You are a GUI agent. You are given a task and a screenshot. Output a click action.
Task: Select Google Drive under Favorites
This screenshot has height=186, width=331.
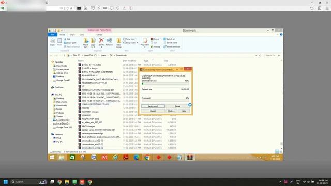coord(62,73)
